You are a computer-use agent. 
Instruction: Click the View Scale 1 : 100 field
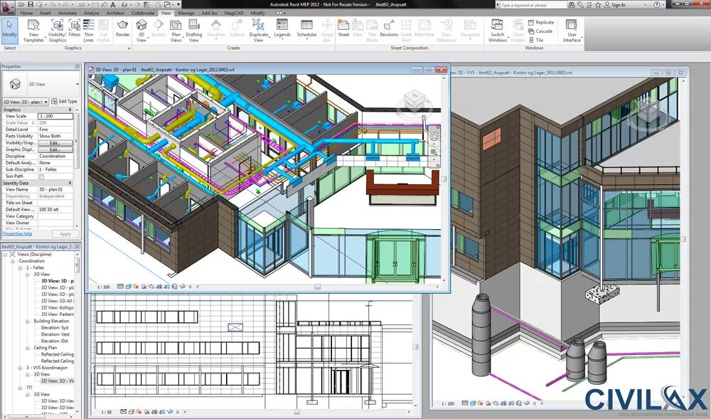55,116
